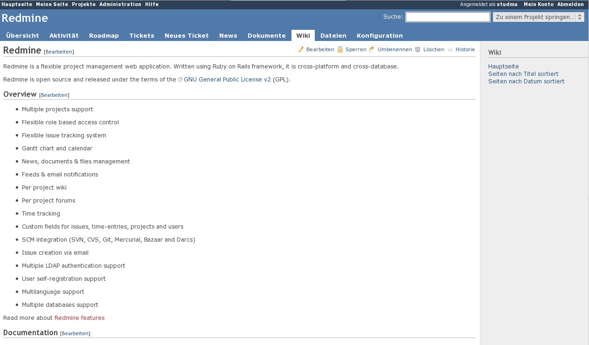Open Mein Konto
The image size is (589, 345).
coord(539,4)
